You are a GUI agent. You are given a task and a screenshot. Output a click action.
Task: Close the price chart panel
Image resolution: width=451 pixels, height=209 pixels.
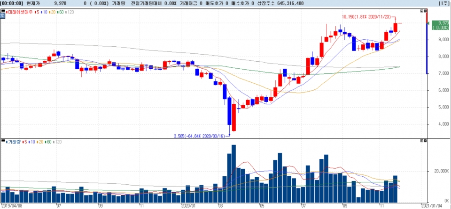click(425, 11)
